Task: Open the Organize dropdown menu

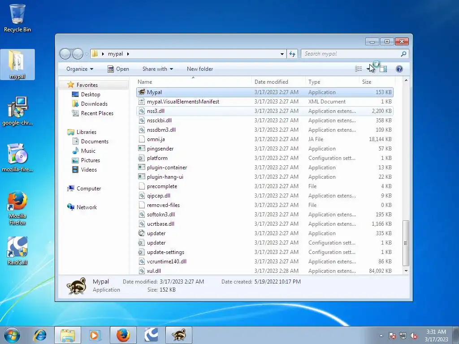Action: click(80, 69)
